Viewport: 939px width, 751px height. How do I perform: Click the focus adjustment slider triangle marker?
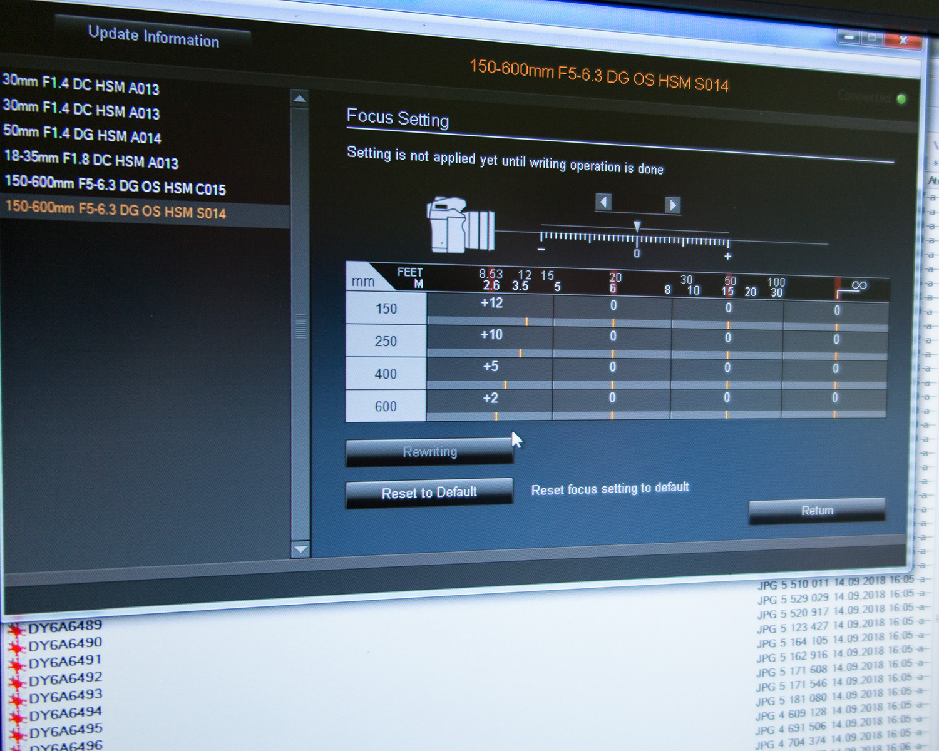coord(637,226)
